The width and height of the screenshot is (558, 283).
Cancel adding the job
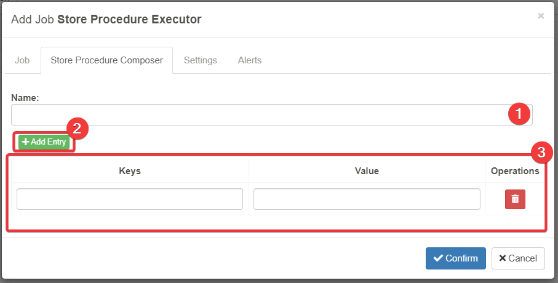pyautogui.click(x=518, y=258)
